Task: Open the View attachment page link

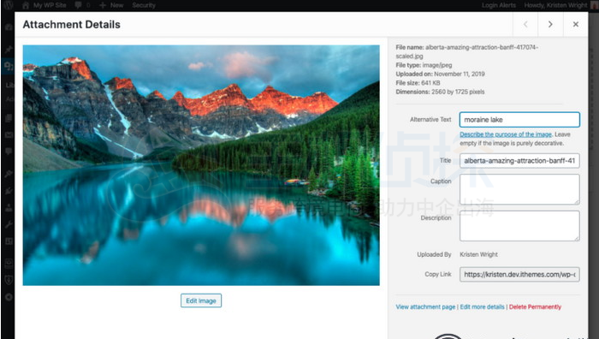Action: (x=425, y=306)
